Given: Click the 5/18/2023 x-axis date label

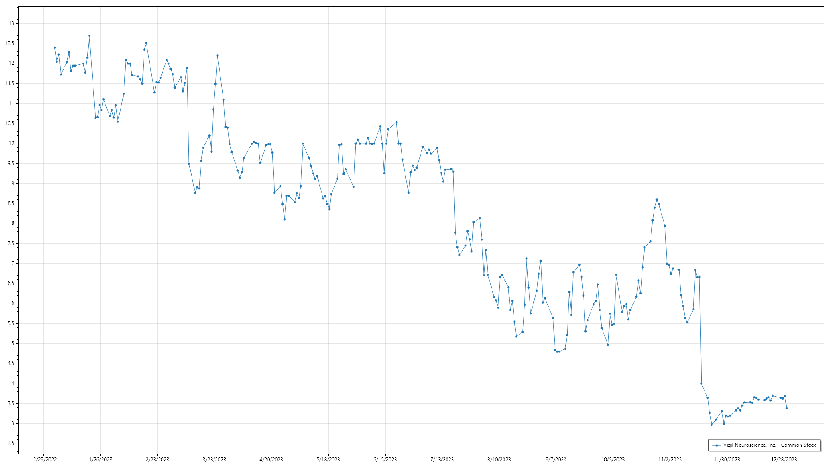Looking at the screenshot, I should point(328,460).
